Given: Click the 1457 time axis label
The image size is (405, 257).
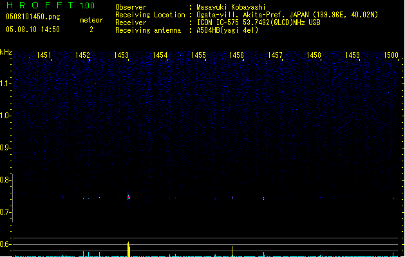Looking at the screenshot, I should click(x=275, y=55).
